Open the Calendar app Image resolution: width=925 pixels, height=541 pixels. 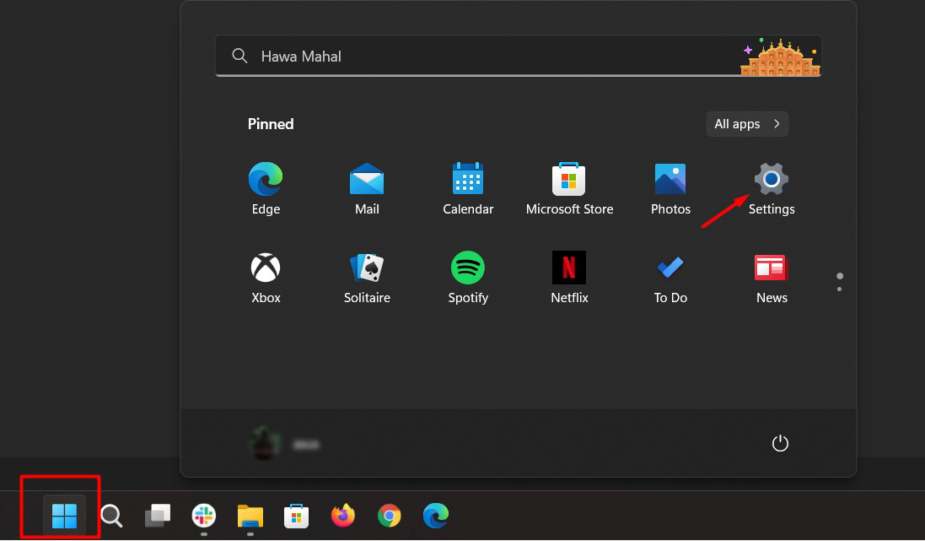tap(468, 189)
